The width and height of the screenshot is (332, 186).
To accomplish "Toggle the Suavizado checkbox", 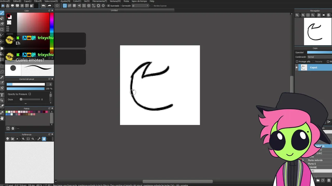I will pyautogui.click(x=108, y=6).
